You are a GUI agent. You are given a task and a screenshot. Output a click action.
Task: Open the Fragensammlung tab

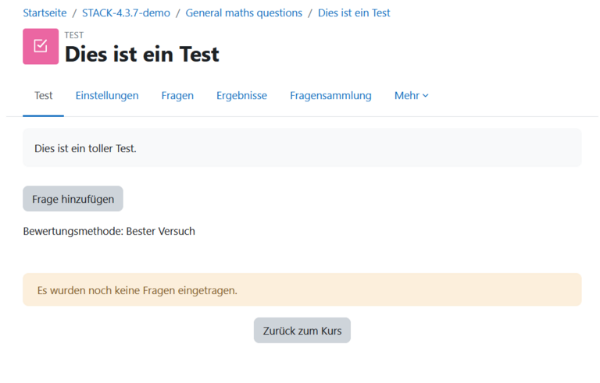click(x=330, y=96)
